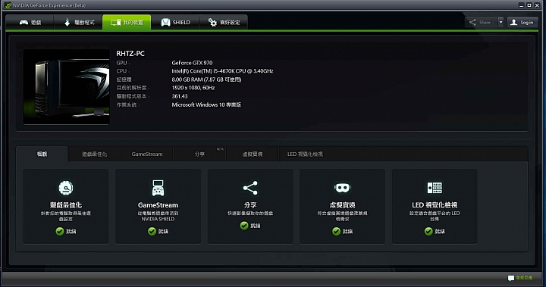Click the driver version 361.43 value

click(x=180, y=96)
